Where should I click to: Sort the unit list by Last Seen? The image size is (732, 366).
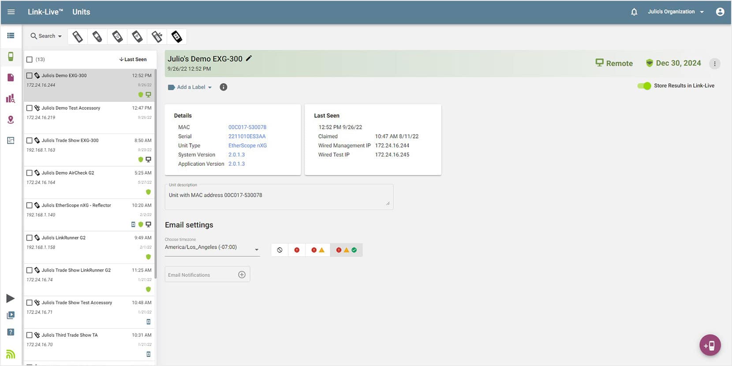(133, 60)
